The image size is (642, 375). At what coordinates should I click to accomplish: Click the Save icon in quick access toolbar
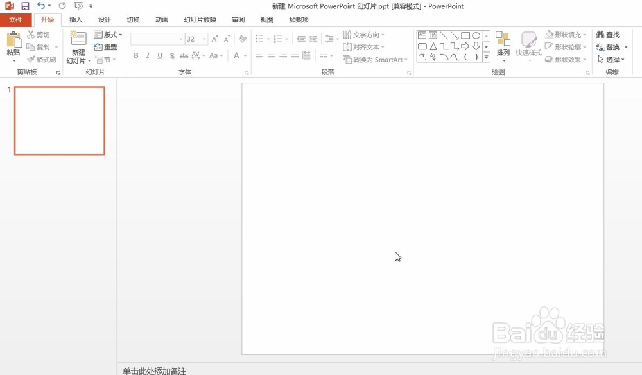point(26,6)
